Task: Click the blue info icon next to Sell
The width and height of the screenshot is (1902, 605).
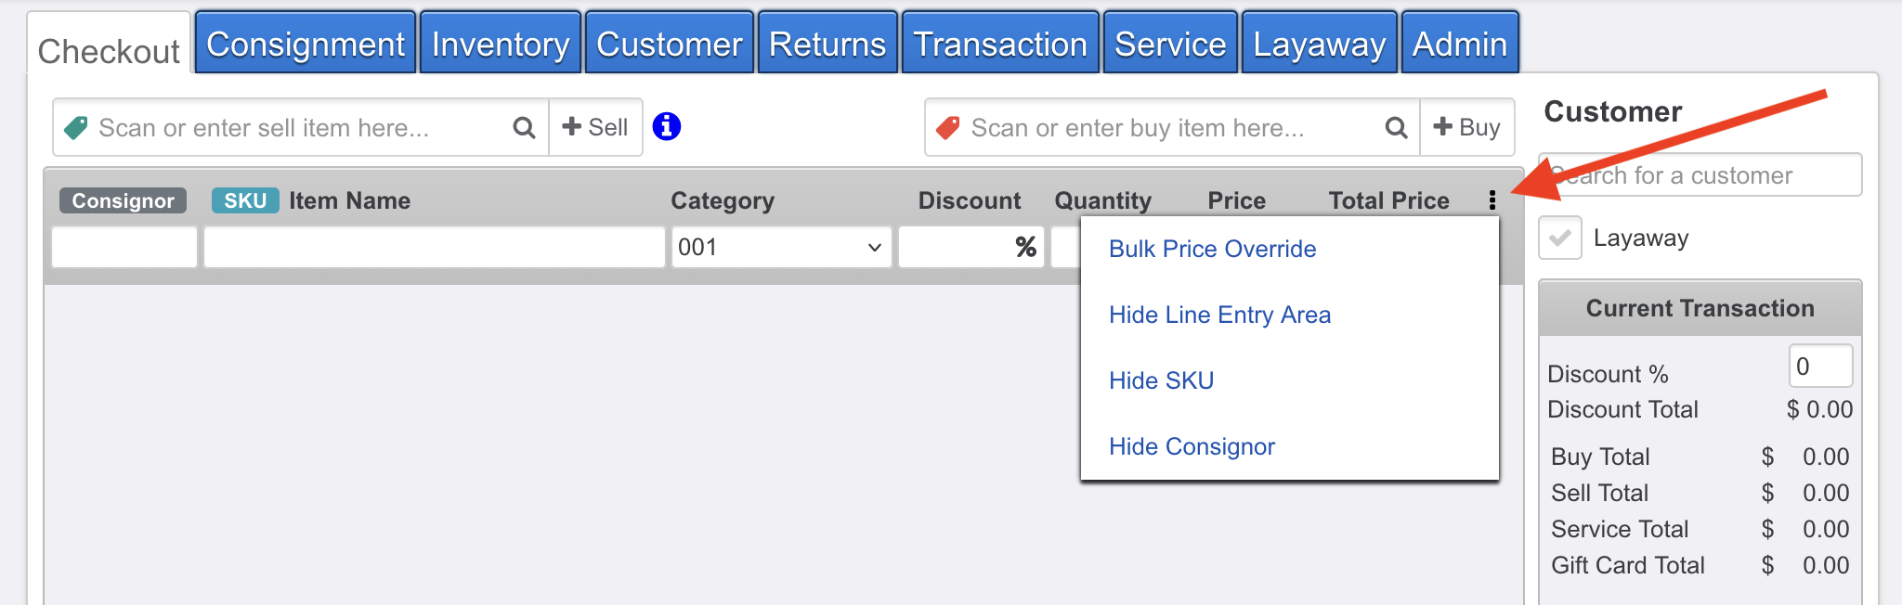Action: [x=667, y=126]
